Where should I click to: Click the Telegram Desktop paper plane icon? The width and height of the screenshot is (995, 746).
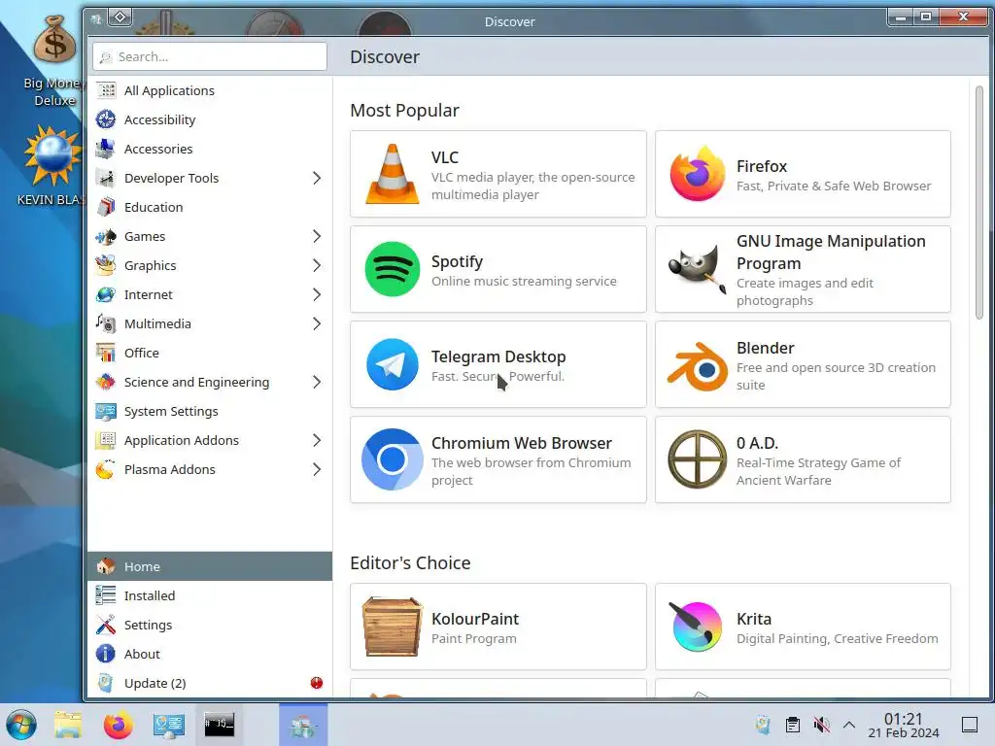pyautogui.click(x=393, y=364)
